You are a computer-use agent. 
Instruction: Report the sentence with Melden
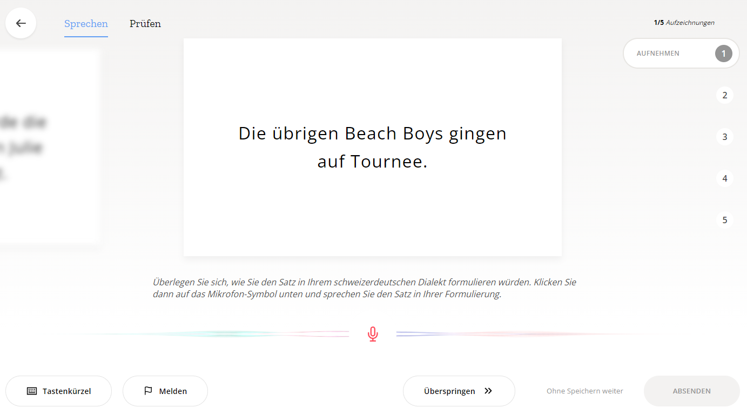[x=165, y=391]
